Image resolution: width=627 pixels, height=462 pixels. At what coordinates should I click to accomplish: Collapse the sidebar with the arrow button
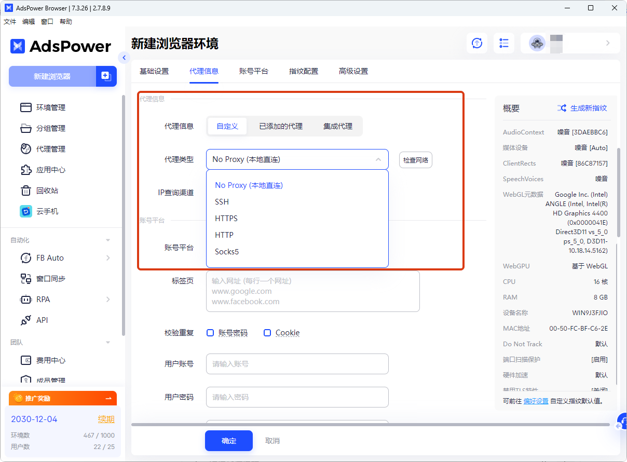124,58
